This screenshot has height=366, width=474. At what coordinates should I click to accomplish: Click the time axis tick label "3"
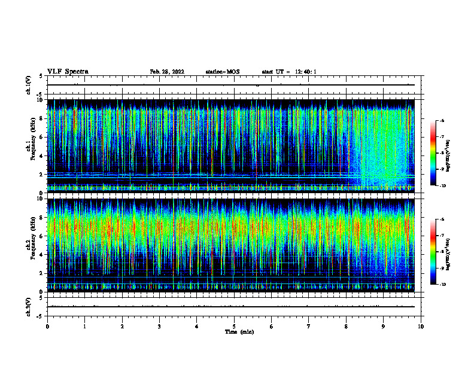pyautogui.click(x=159, y=327)
